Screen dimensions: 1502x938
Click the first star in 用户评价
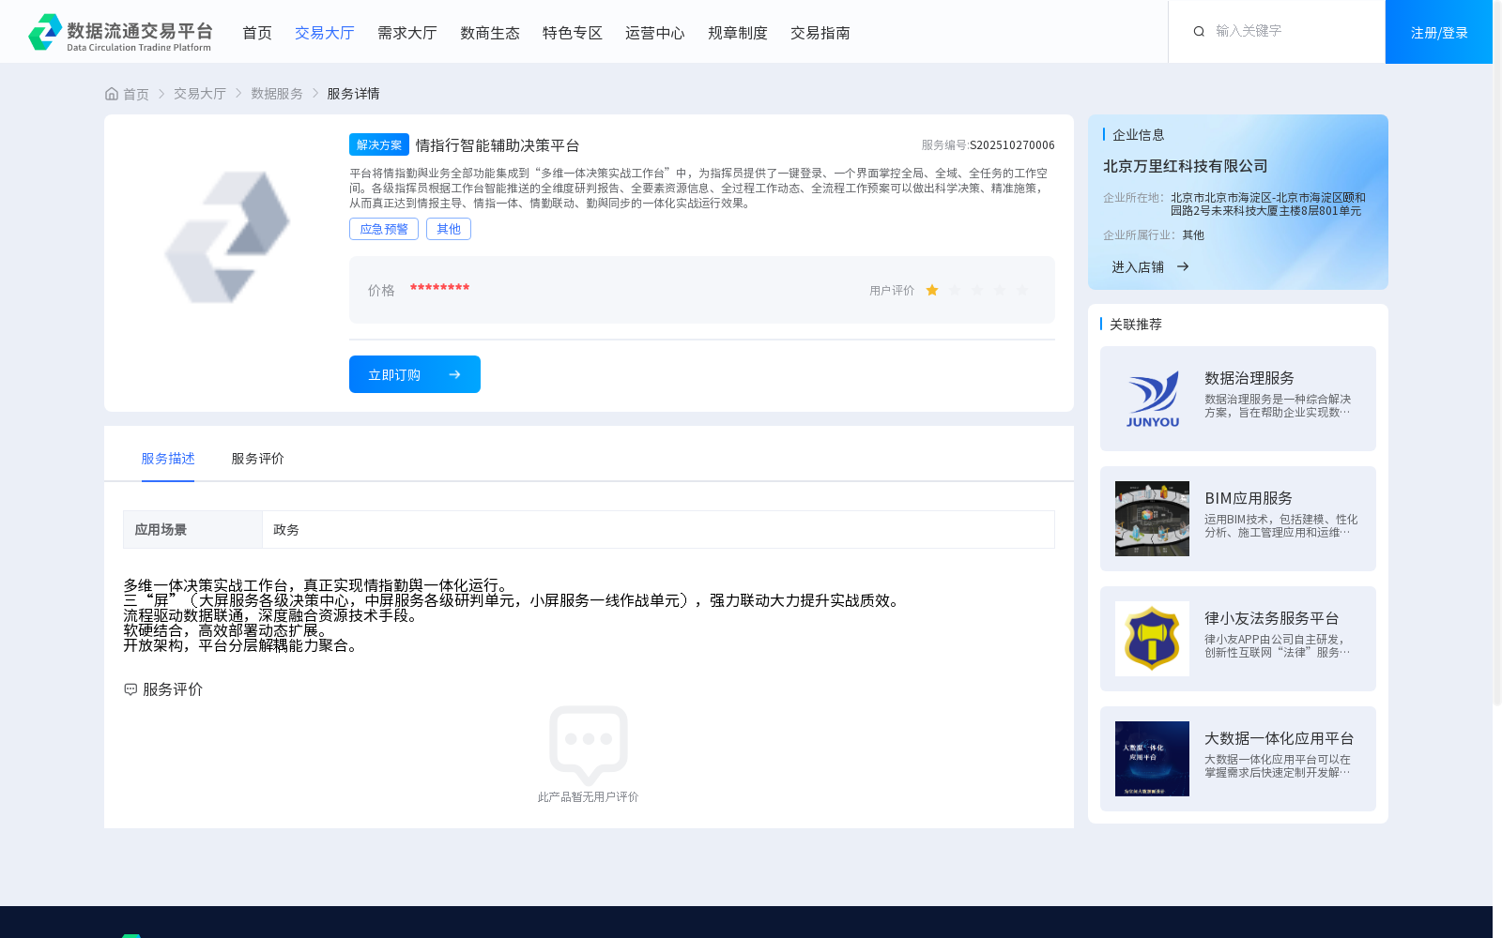[x=932, y=291]
